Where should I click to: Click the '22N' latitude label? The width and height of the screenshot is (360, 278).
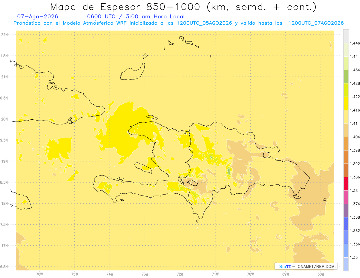coord(5,35)
